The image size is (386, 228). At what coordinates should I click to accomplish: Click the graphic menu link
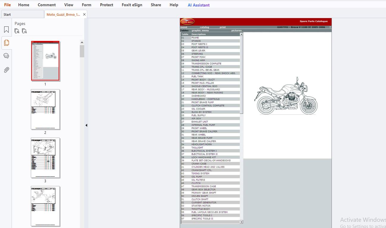pyautogui.click(x=200, y=31)
